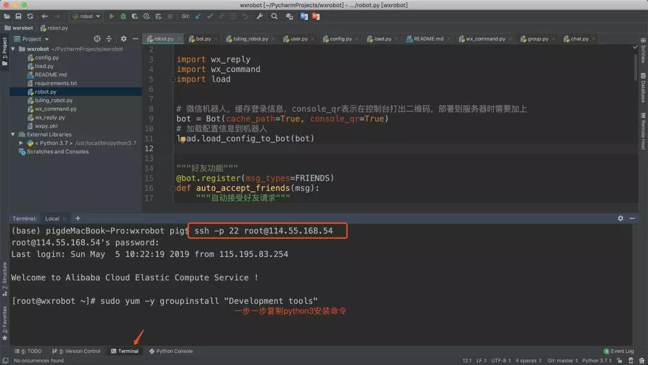Hide the Project panel with minus icon
Screen dimensions: 648x365
click(135, 38)
